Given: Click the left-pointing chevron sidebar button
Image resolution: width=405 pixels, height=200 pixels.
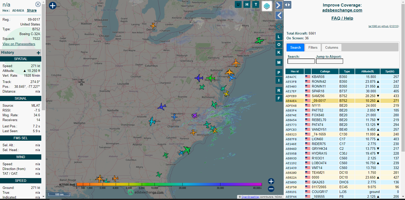Looking at the screenshot, I should pyautogui.click(x=279, y=15).
